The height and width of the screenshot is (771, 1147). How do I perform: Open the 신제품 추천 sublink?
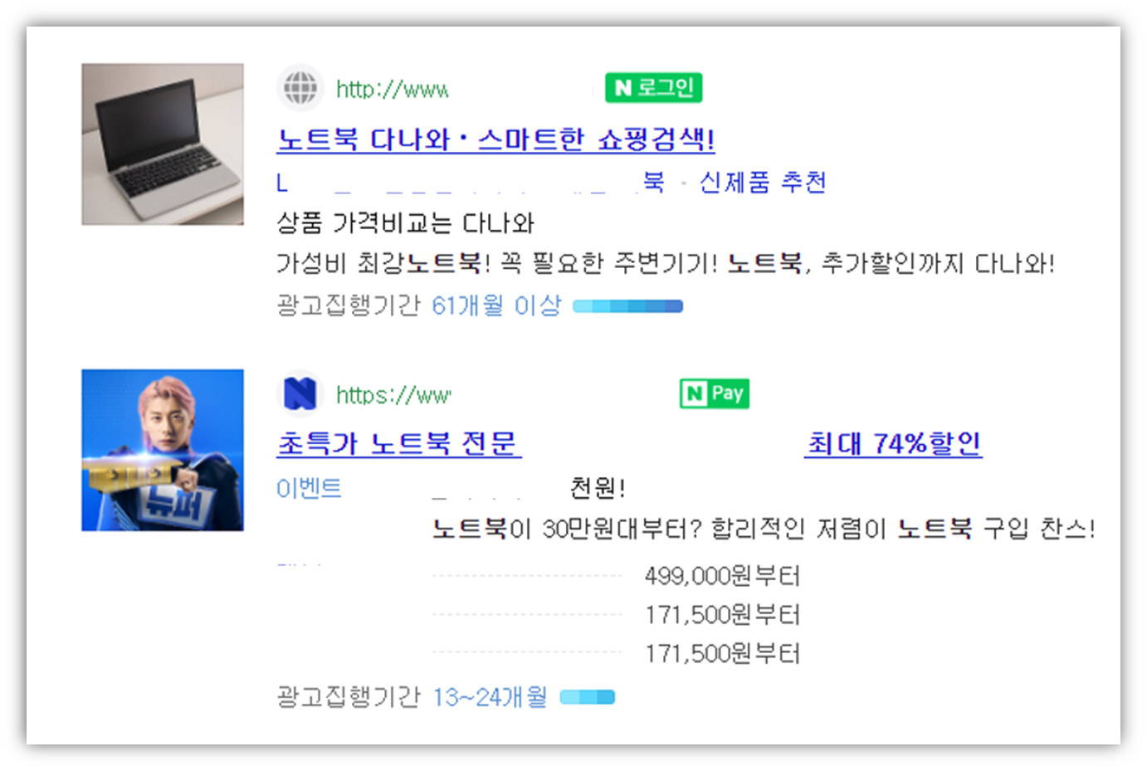pyautogui.click(x=763, y=182)
